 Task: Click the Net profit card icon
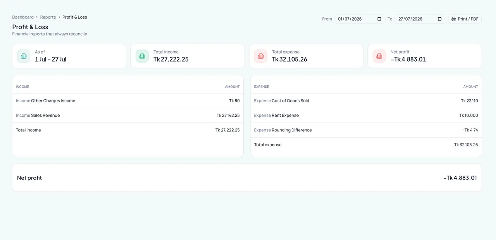coord(379,56)
